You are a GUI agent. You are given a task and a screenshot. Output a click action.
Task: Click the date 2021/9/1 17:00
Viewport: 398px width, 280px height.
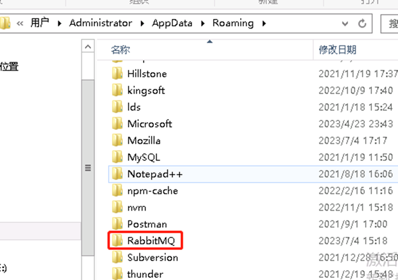(353, 224)
